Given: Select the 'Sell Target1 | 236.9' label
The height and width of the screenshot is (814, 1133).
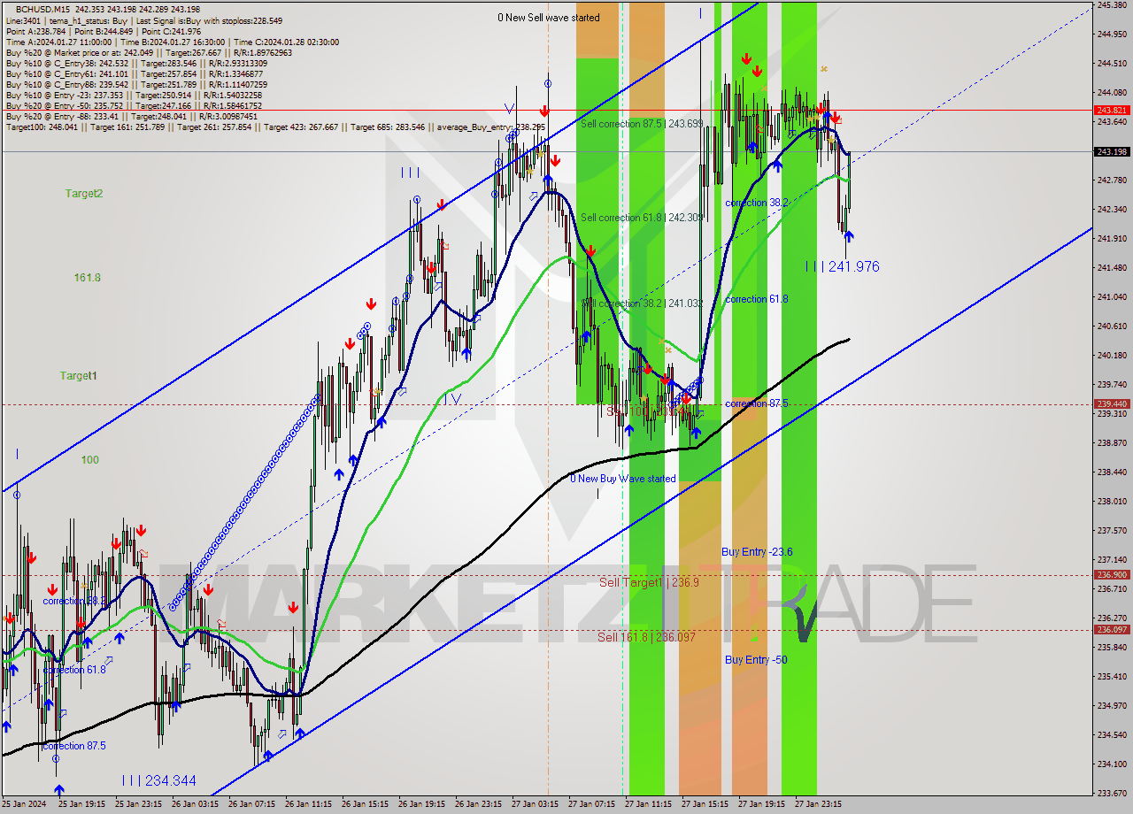Looking at the screenshot, I should pos(649,582).
